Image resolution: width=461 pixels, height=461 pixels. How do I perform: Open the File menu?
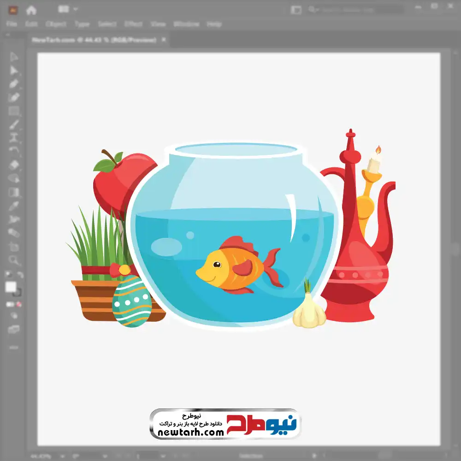(12, 24)
